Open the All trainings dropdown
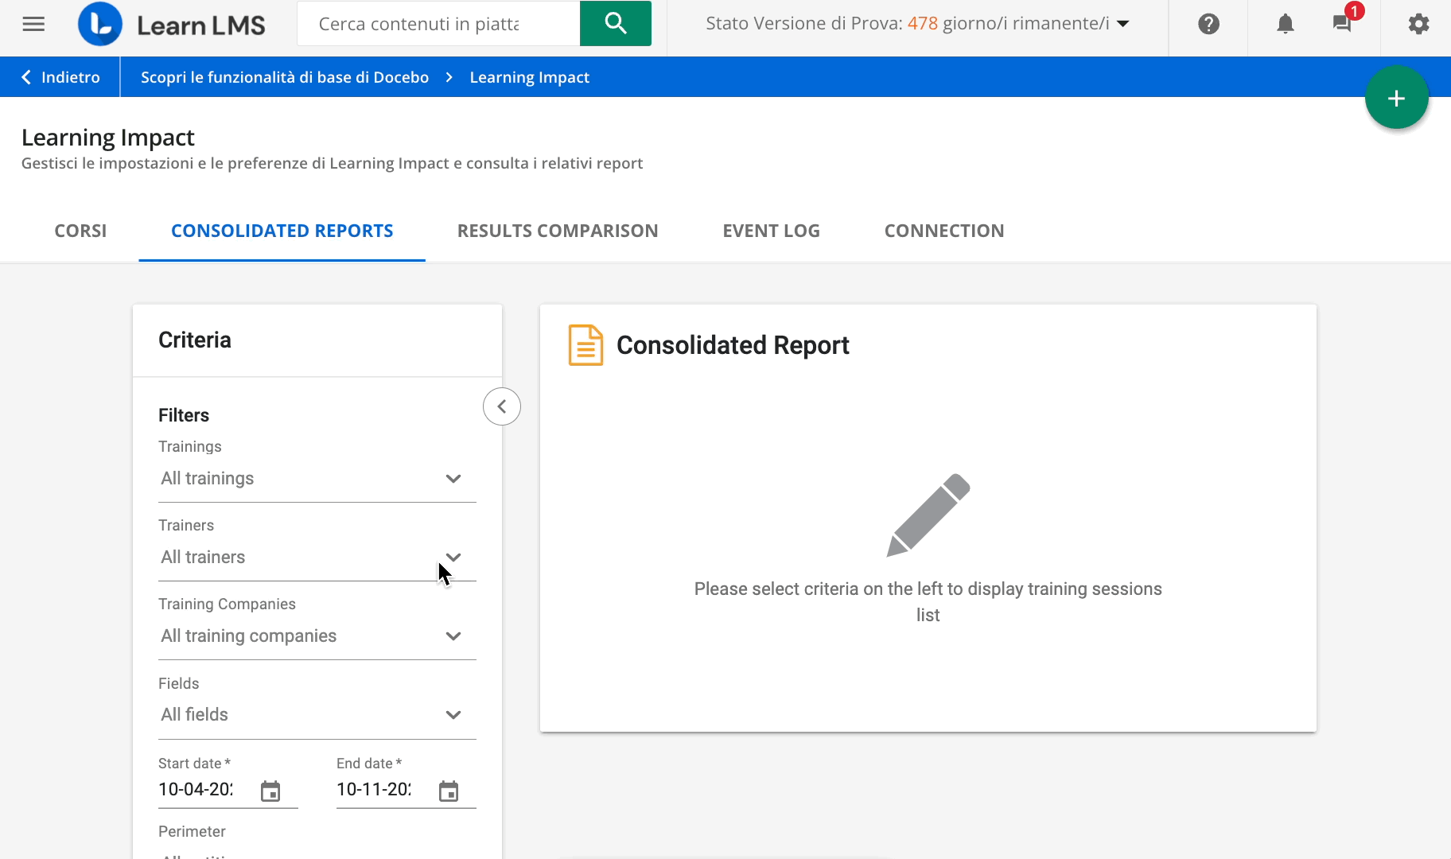The height and width of the screenshot is (859, 1451). tap(317, 479)
